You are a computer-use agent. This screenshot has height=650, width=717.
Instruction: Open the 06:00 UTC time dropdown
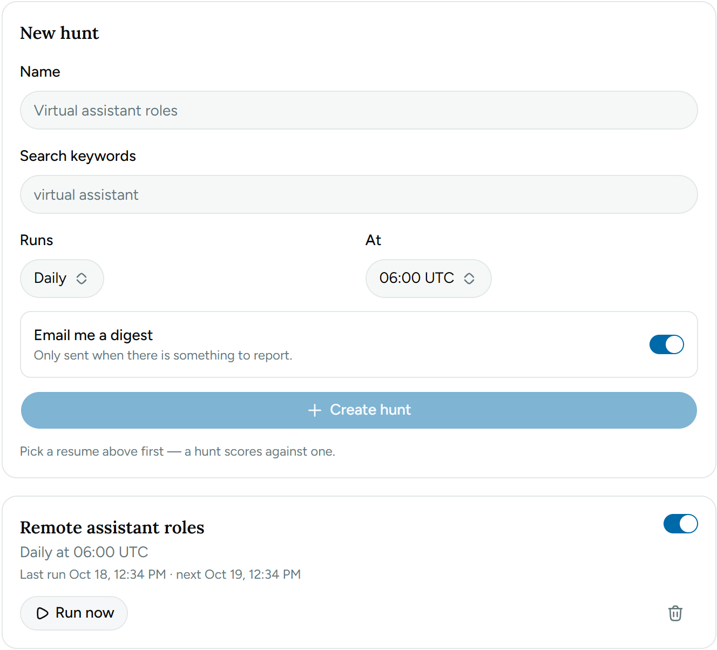pos(428,279)
